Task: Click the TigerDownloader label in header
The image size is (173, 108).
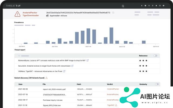Action: click(x=31, y=15)
